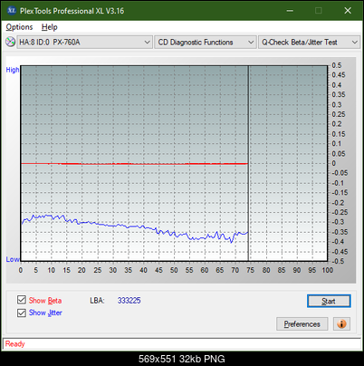Click the disc drive icon beside device selector
Screen dimensions: 364x366
click(x=10, y=42)
